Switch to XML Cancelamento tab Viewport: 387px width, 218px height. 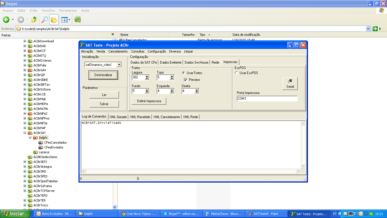tap(167, 117)
